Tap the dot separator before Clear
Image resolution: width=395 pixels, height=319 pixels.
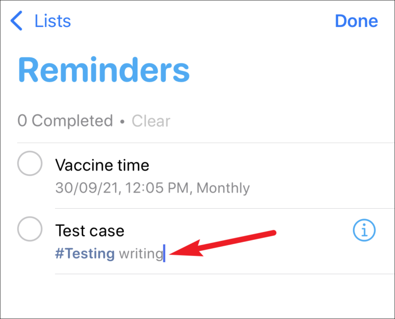[122, 122]
